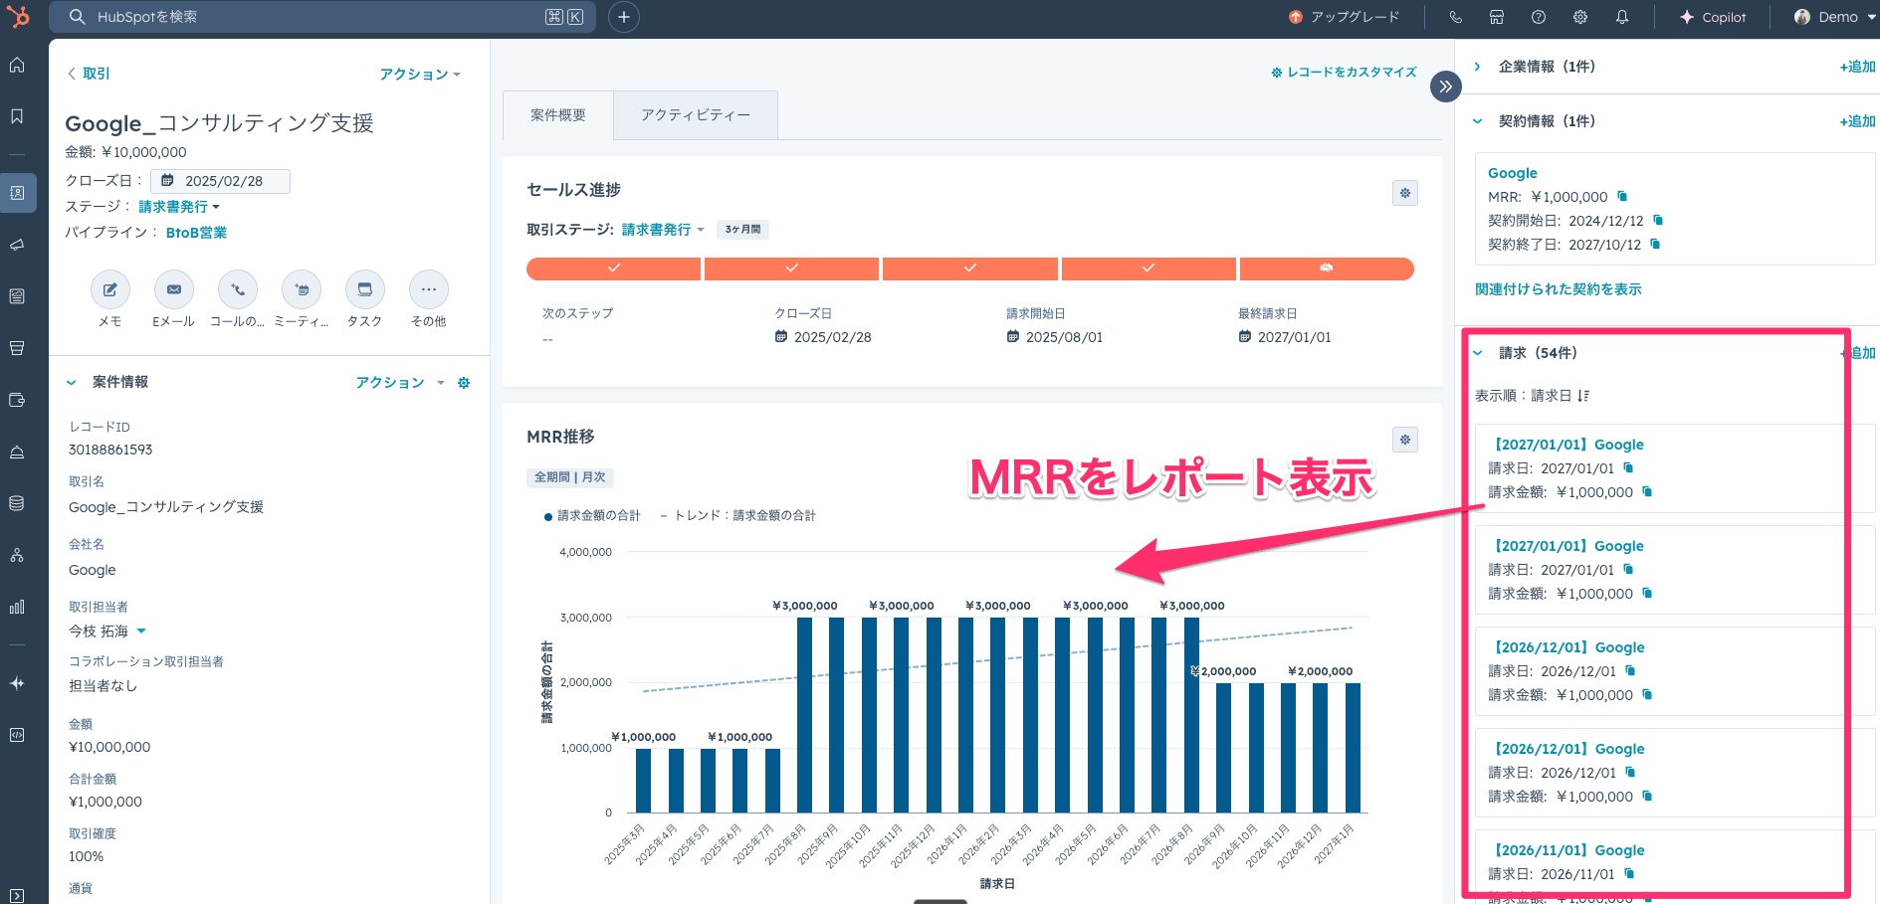
Task: Open the MRR推移 report settings gear
Action: (1404, 439)
